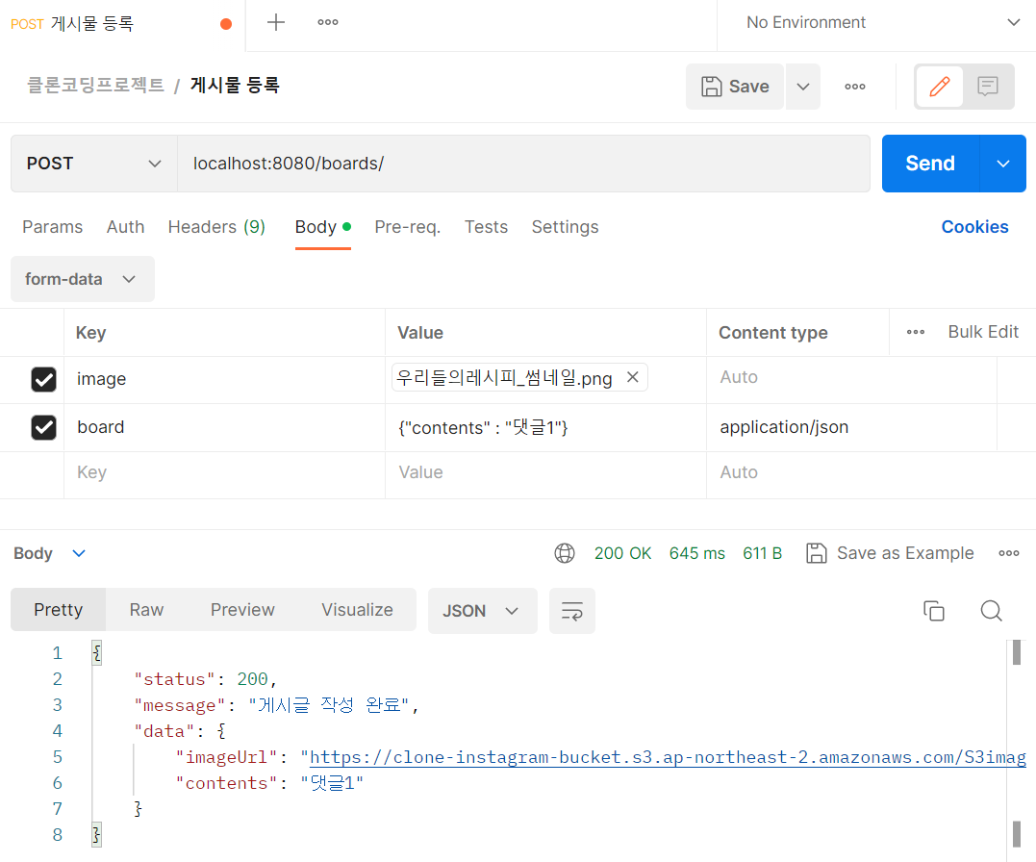
Task: Edit the board value contents JSON cell
Action: [545, 428]
